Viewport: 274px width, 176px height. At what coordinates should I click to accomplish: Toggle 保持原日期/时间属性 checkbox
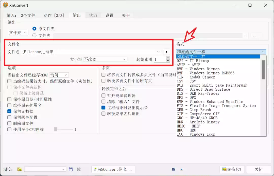click(x=9, y=99)
